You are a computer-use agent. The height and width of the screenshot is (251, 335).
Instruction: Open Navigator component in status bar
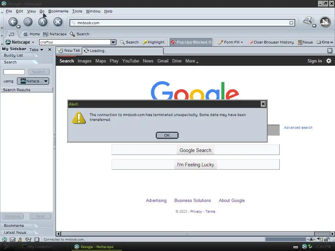click(5, 240)
